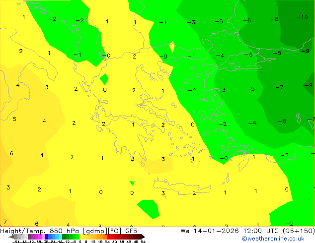The height and width of the screenshot is (243, 315).
Task: Open the weatheronline.co.uk copyright link
Action: pyautogui.click(x=273, y=239)
